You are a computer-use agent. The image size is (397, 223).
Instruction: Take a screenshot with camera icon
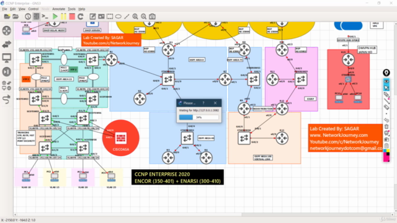(x=152, y=17)
